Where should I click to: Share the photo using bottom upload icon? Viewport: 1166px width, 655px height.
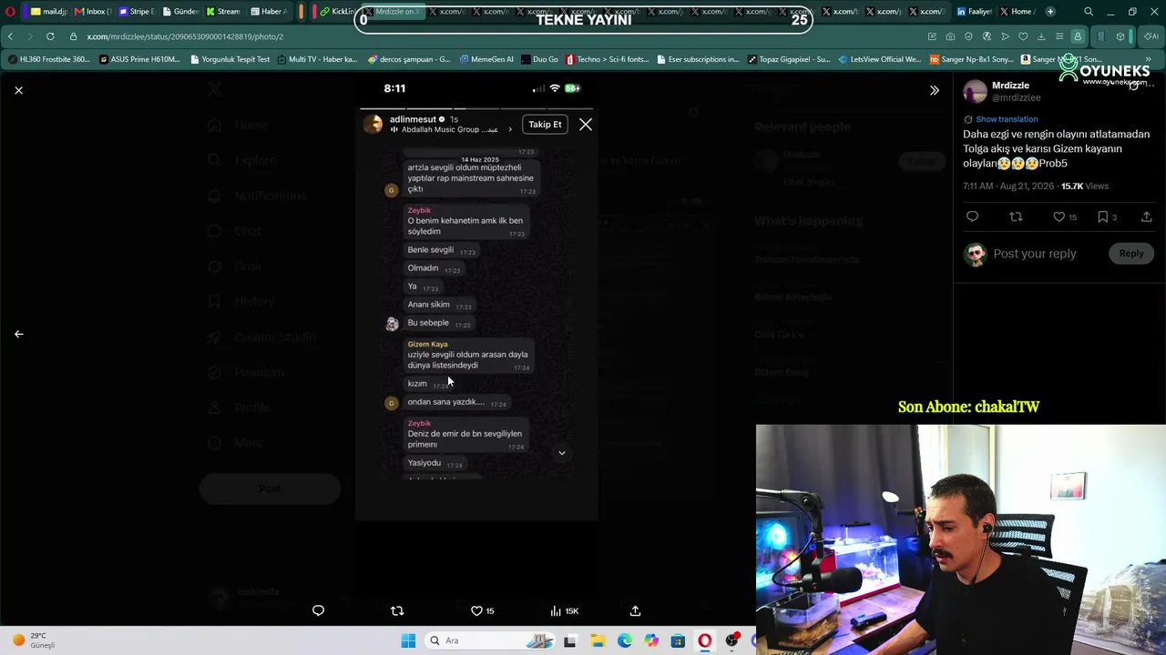(x=635, y=610)
